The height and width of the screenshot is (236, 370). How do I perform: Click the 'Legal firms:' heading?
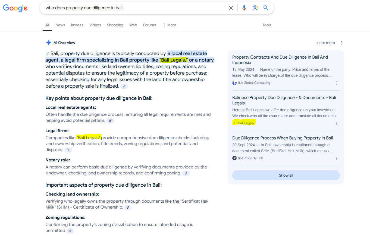pos(57,131)
